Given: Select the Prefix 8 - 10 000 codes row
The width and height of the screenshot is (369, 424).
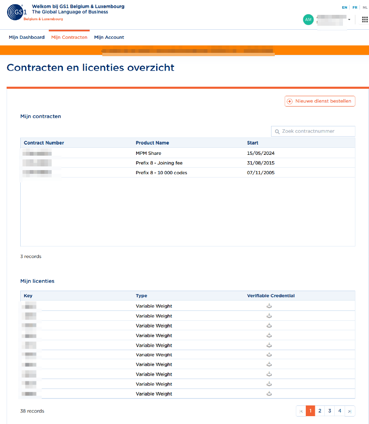Looking at the screenshot, I should tap(188, 173).
